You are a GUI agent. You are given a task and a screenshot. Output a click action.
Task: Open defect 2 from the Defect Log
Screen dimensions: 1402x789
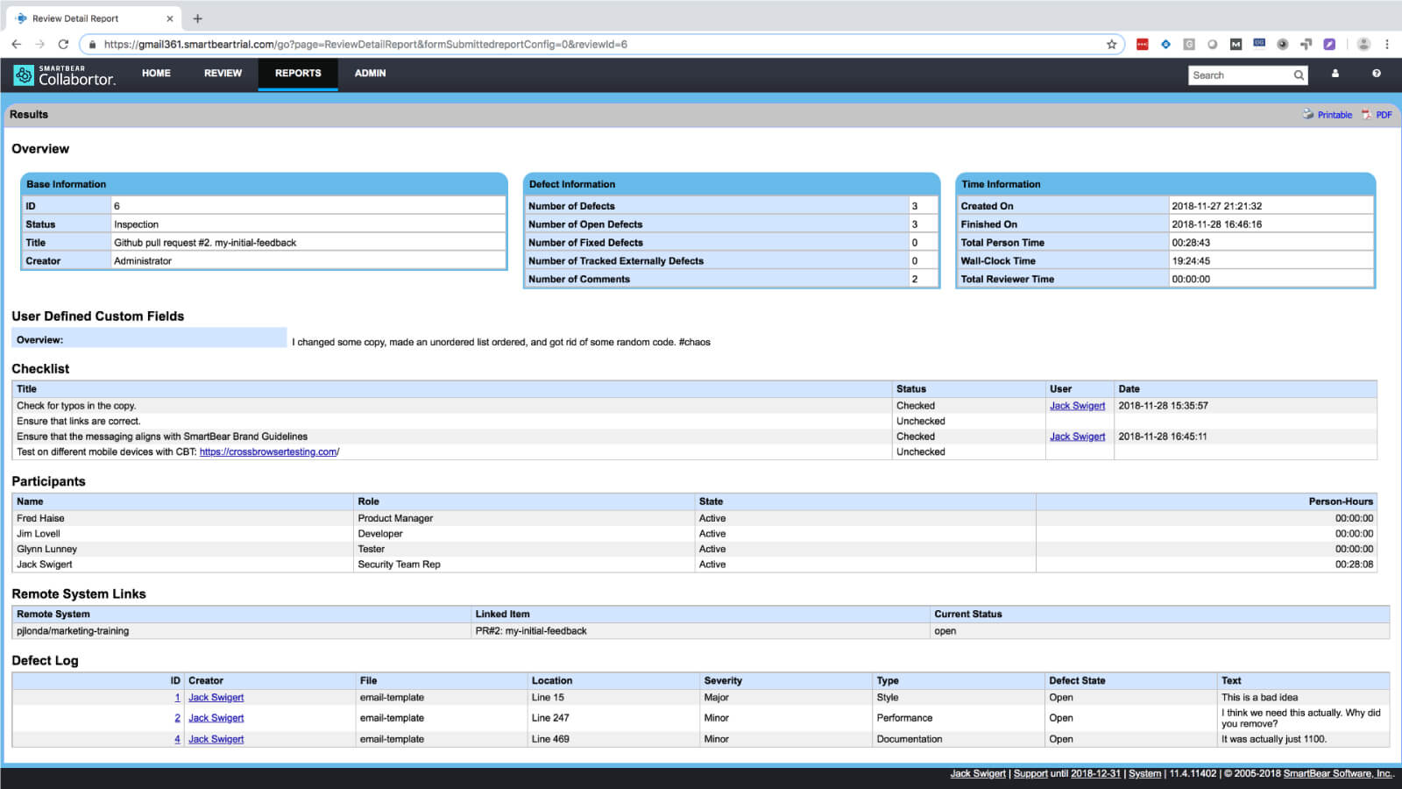178,717
